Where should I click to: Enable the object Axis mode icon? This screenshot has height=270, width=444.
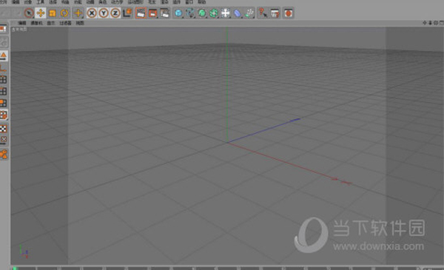tap(3, 68)
